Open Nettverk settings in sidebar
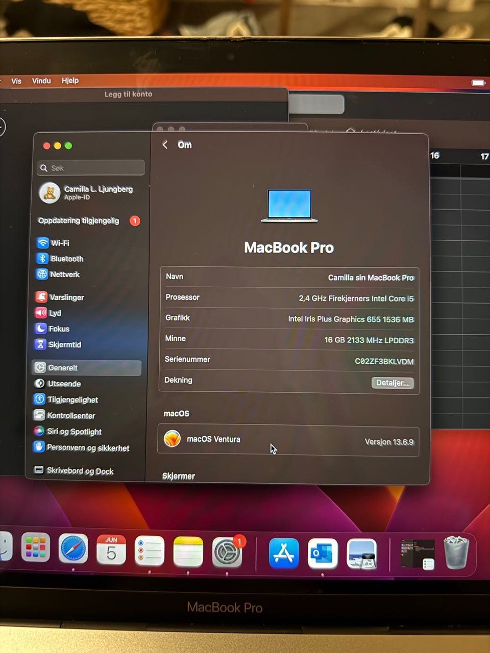The height and width of the screenshot is (653, 490). point(58,274)
